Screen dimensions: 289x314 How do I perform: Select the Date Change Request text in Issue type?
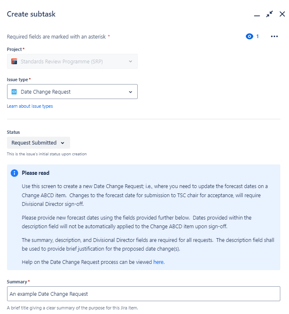coord(46,92)
